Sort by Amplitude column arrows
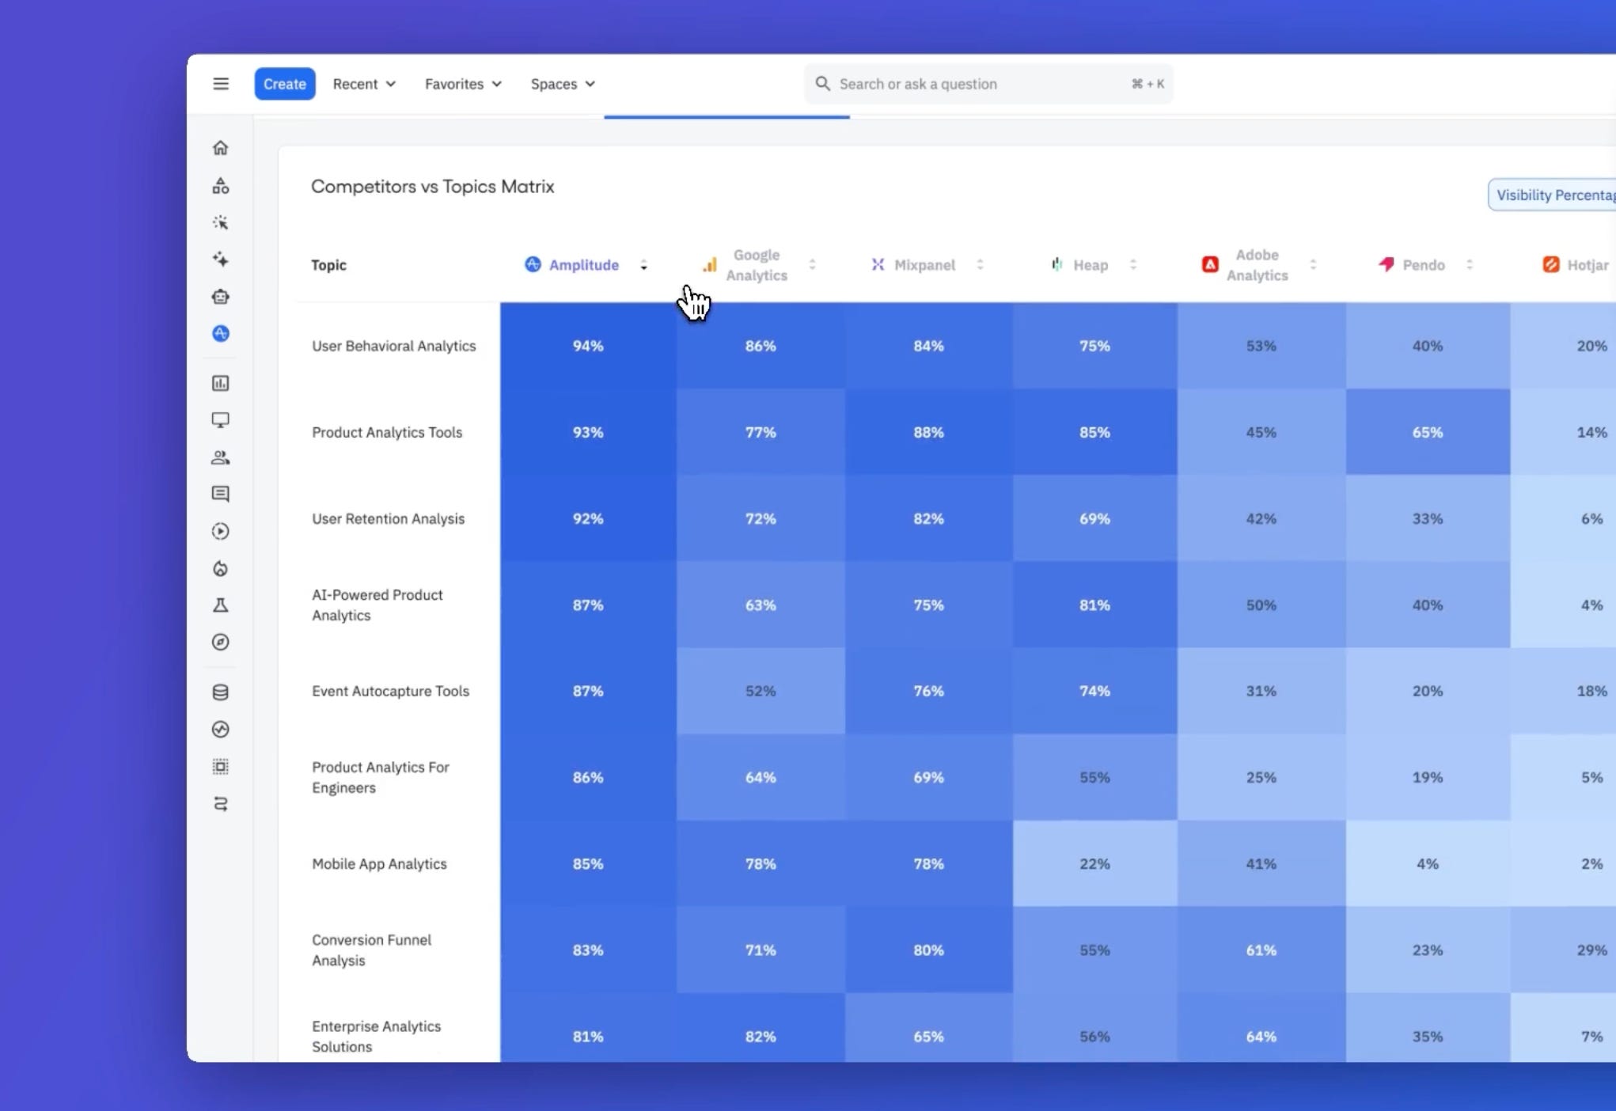1616x1111 pixels. click(643, 265)
